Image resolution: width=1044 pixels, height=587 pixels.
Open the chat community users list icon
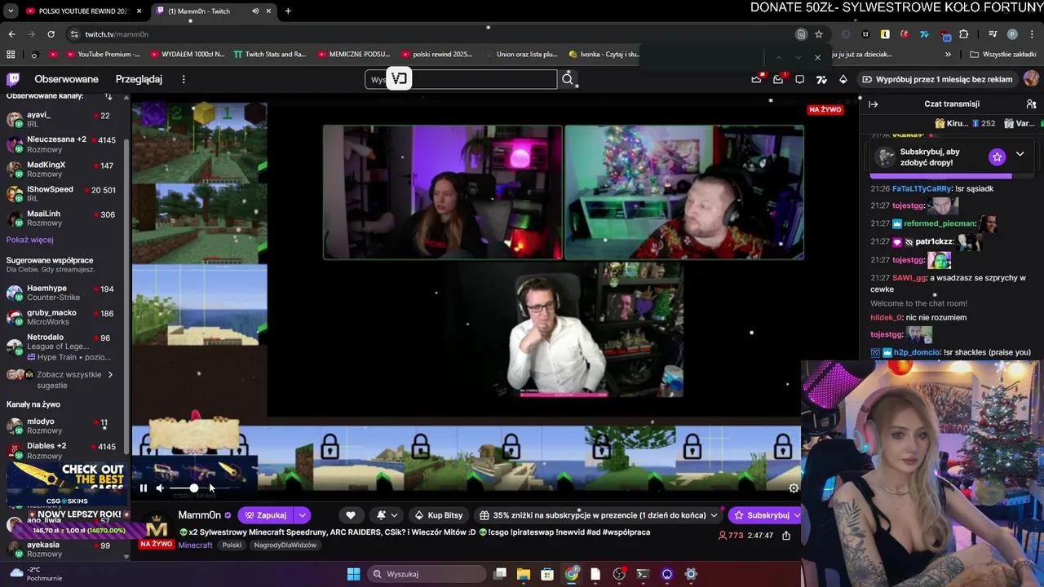click(x=1031, y=104)
